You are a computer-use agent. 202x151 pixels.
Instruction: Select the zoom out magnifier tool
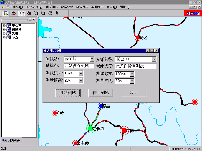(43, 13)
